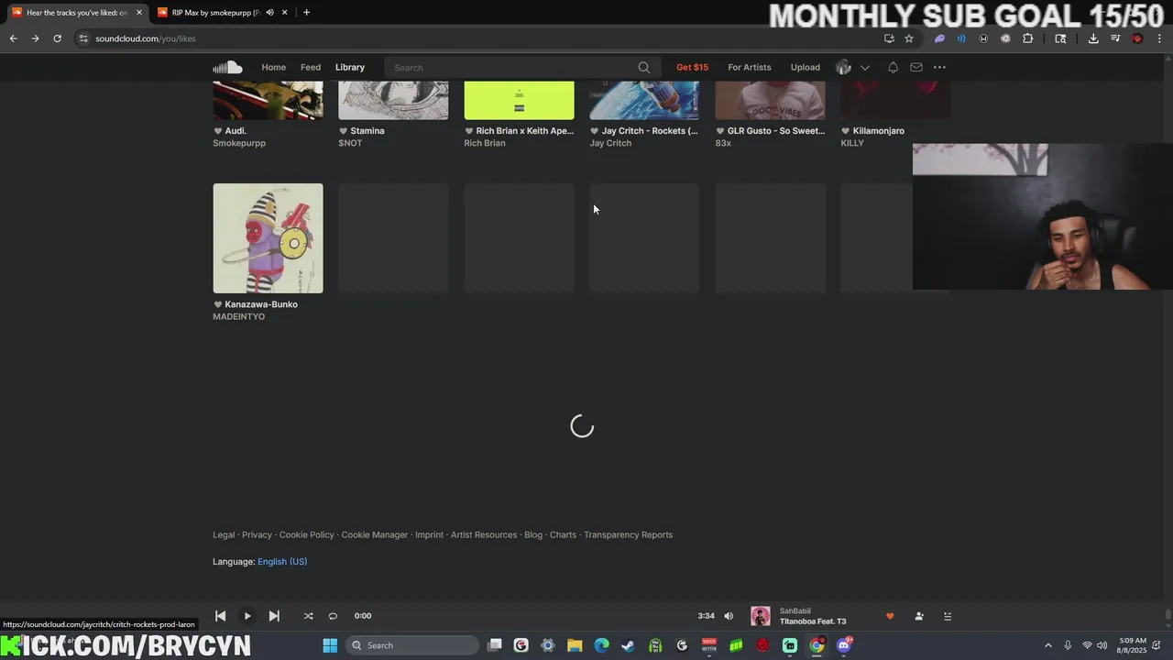Open a new browser tab

point(306,13)
